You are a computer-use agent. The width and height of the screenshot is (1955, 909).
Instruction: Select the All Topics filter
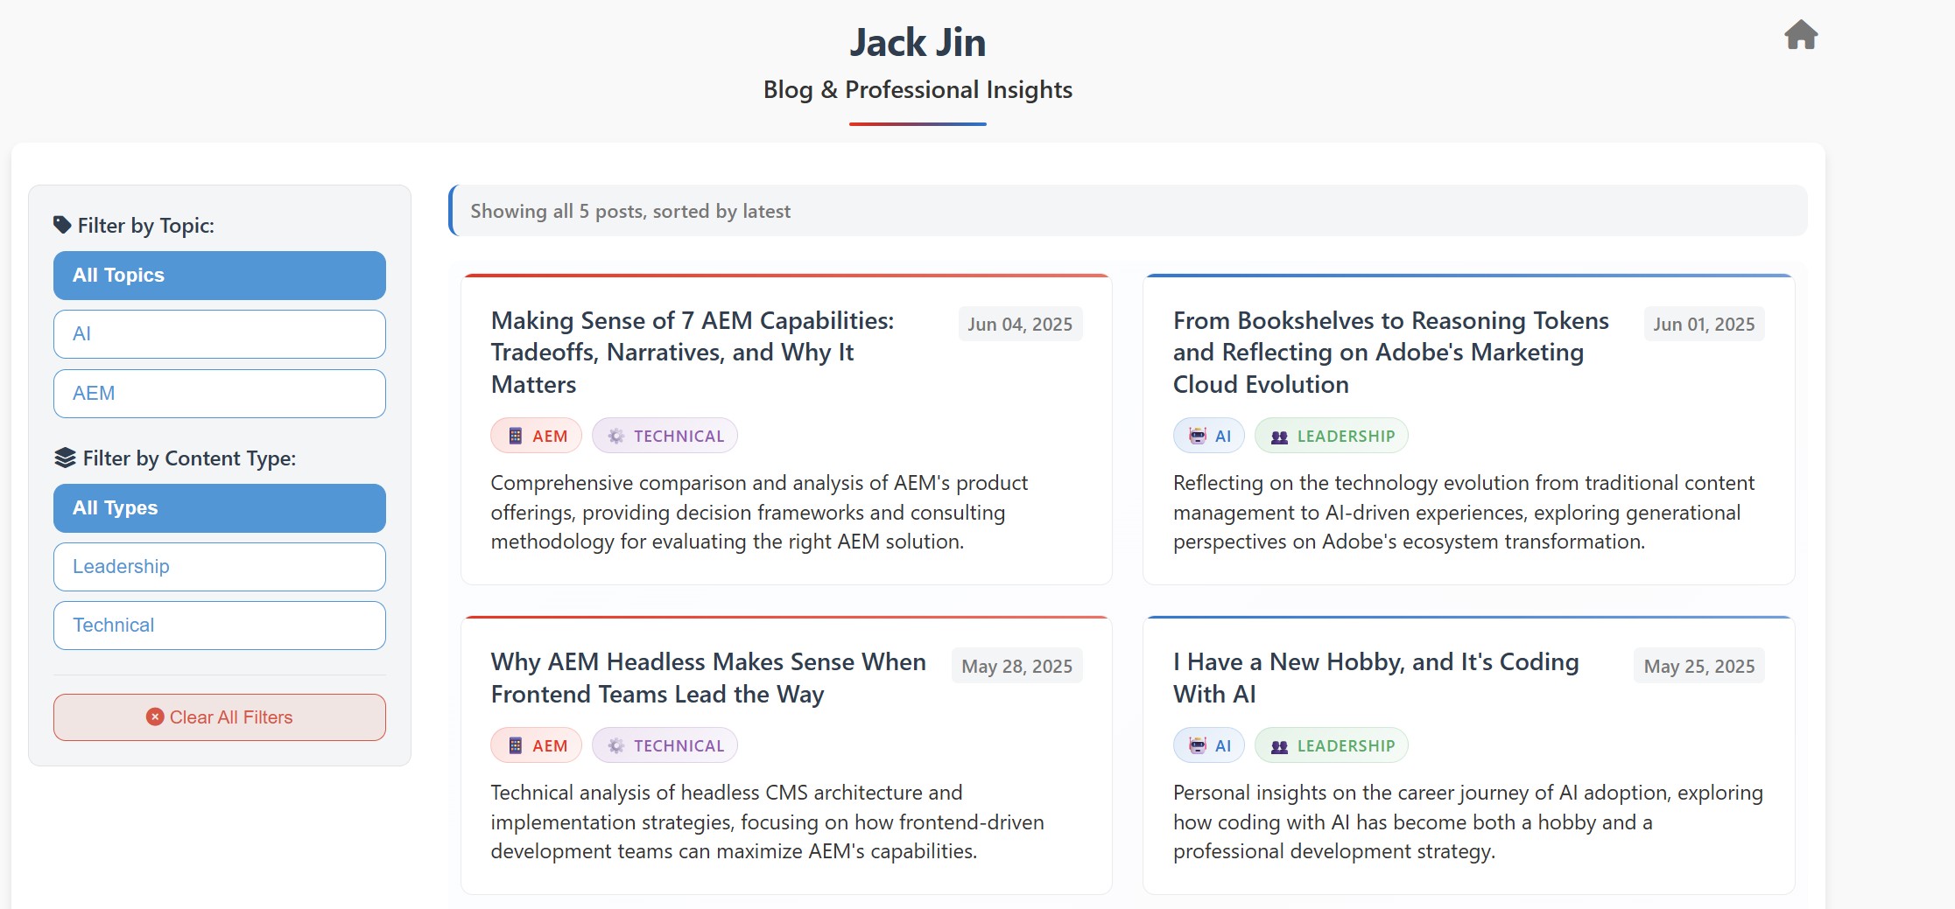(219, 275)
